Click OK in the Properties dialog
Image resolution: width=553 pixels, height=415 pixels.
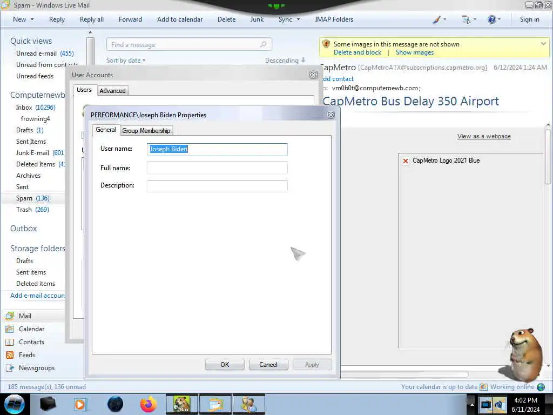click(225, 365)
